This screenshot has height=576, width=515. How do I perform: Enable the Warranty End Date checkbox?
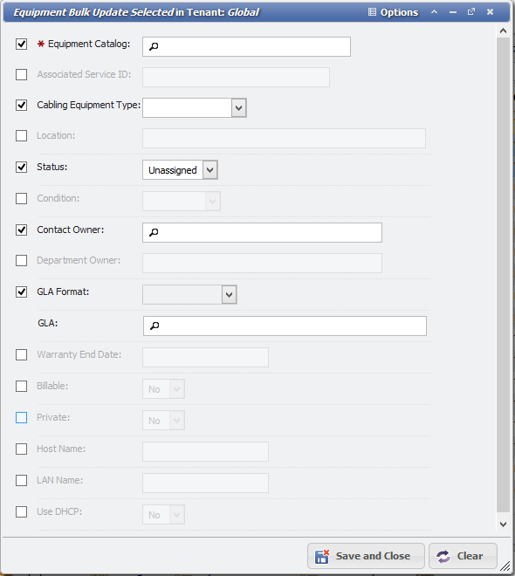[21, 355]
